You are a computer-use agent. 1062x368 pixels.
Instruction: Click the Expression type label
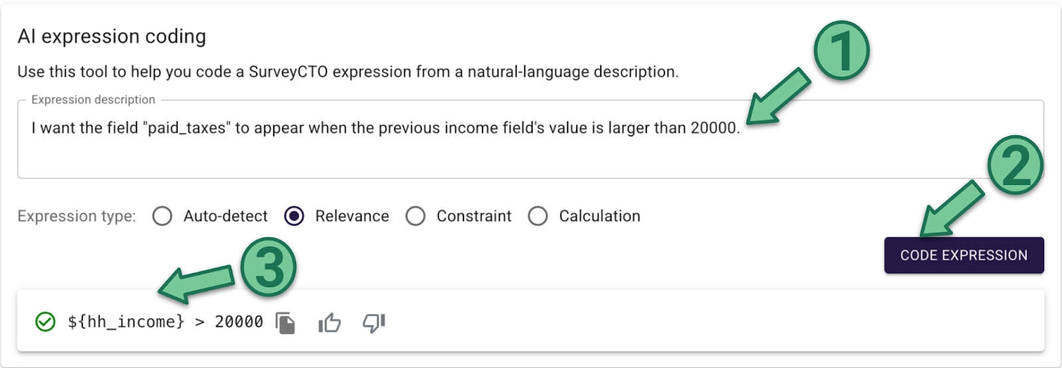[77, 216]
